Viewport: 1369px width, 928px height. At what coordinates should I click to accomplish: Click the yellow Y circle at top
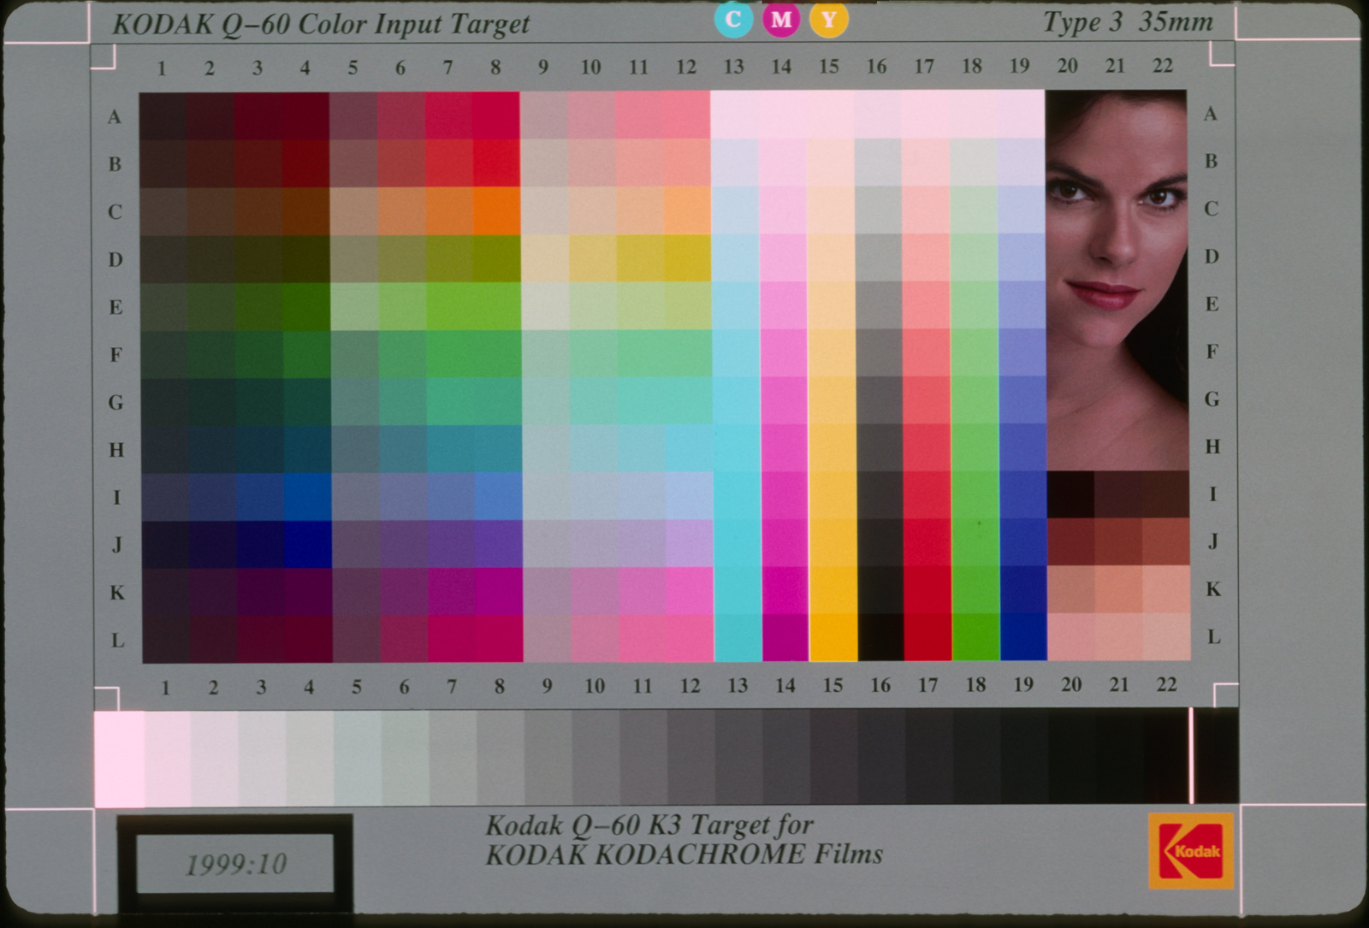829,19
